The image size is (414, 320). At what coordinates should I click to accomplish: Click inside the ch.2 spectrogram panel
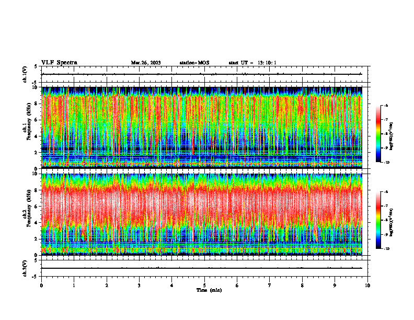(x=202, y=214)
